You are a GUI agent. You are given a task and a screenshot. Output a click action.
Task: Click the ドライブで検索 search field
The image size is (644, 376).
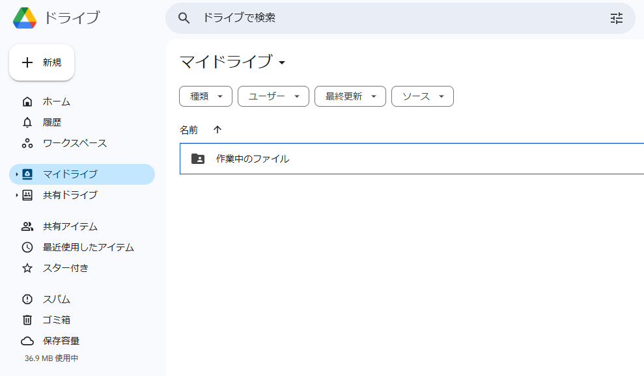coord(391,18)
